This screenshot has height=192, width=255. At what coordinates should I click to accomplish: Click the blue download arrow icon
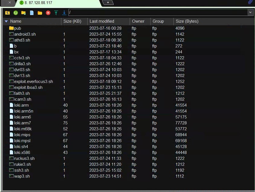point(64,13)
